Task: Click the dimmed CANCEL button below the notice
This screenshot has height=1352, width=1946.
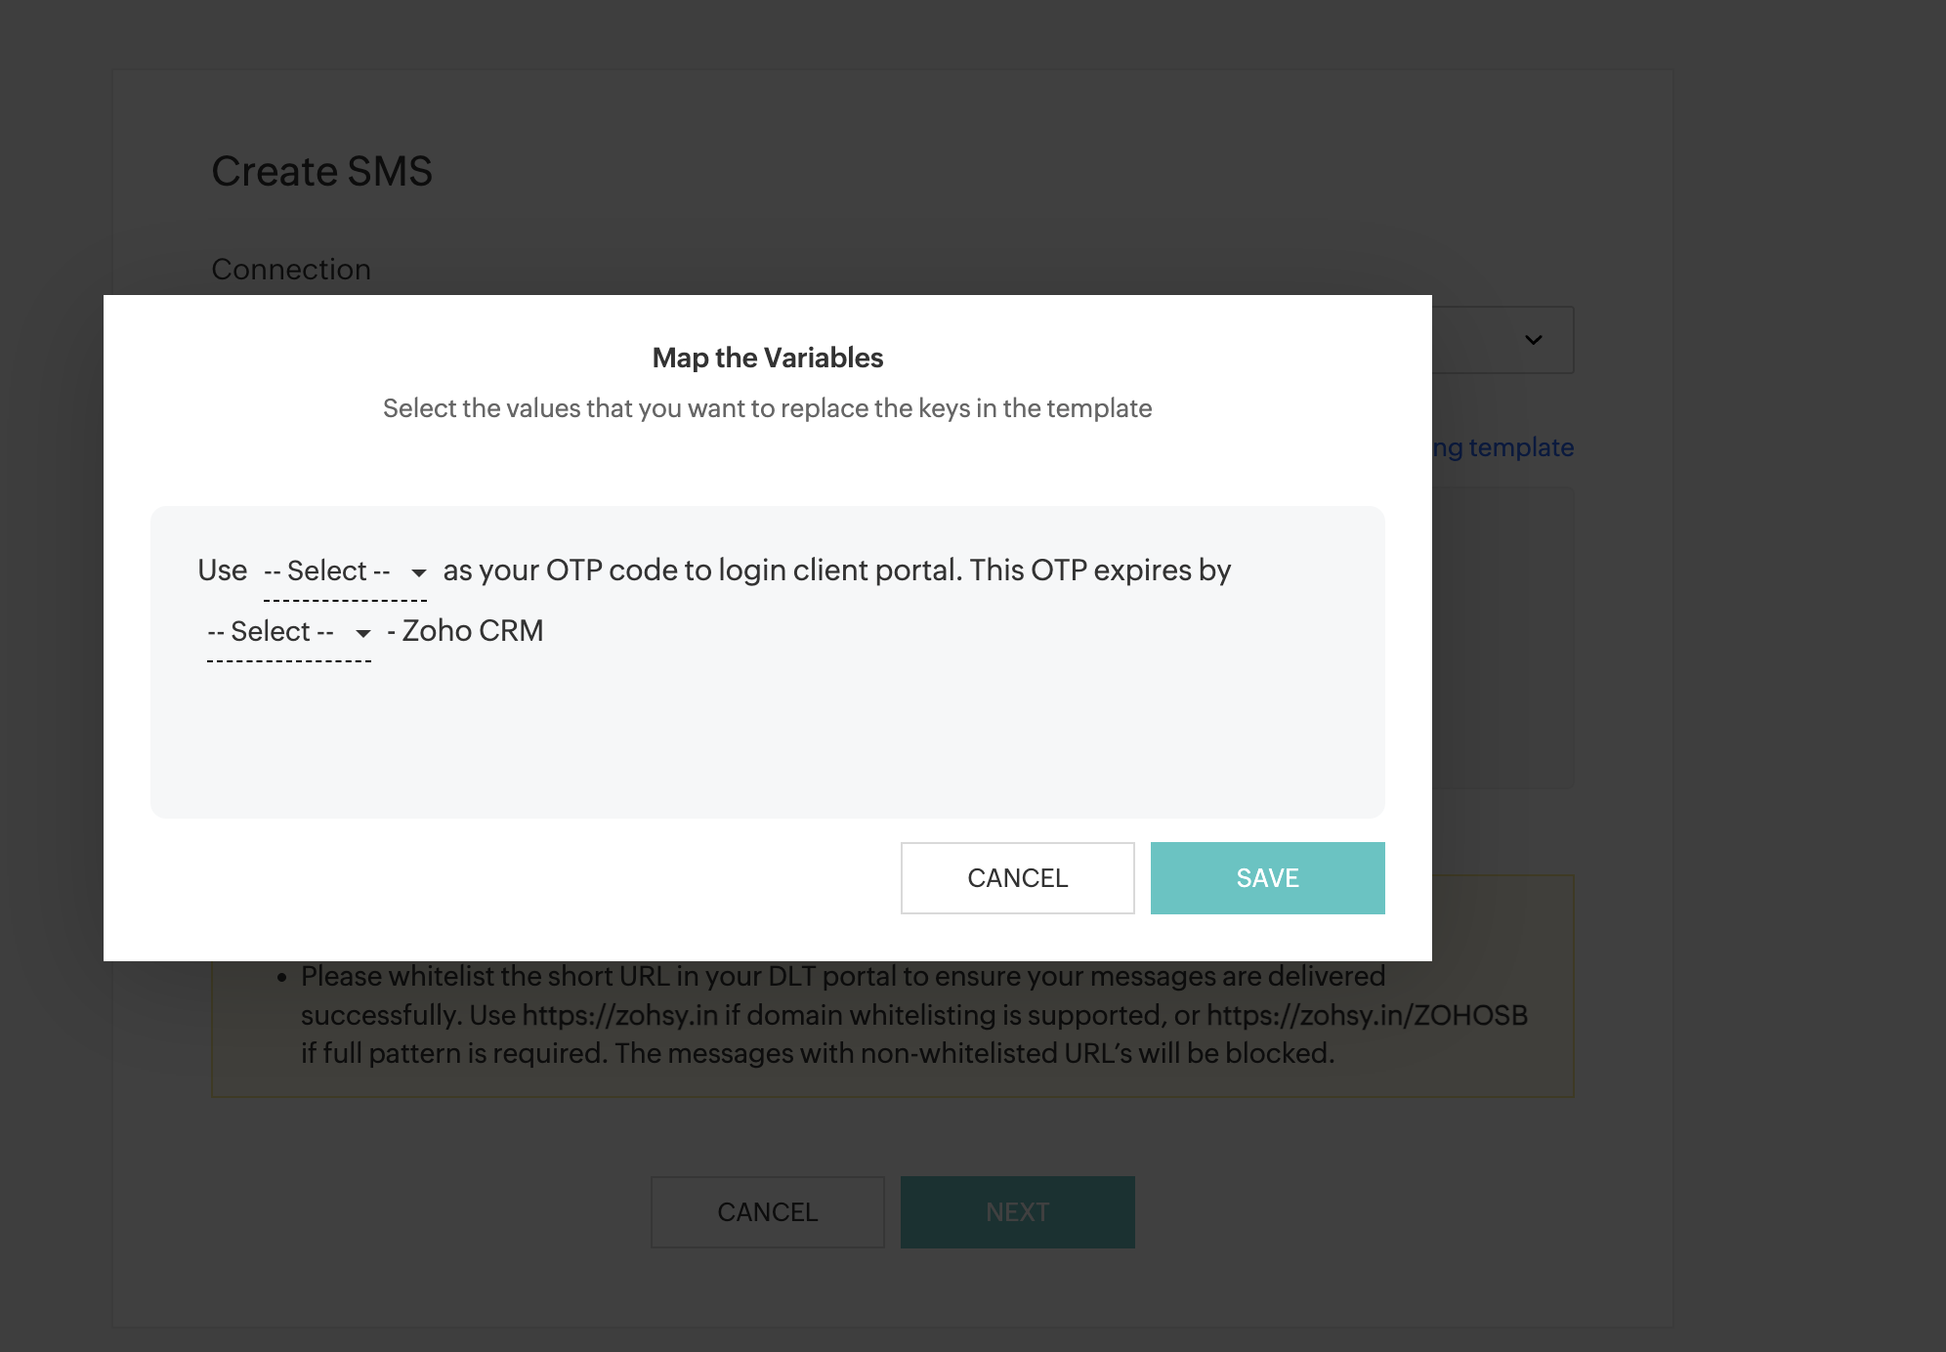Action: click(x=767, y=1211)
